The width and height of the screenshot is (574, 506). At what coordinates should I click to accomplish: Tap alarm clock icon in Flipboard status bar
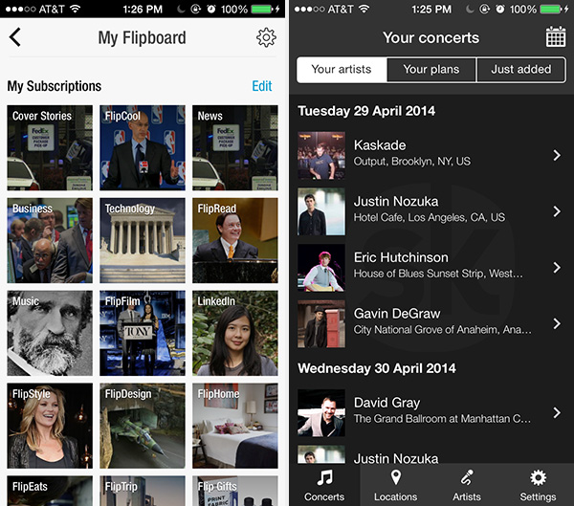tap(211, 9)
